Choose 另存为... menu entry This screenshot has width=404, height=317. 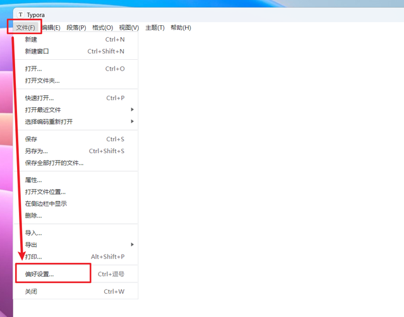(76, 151)
